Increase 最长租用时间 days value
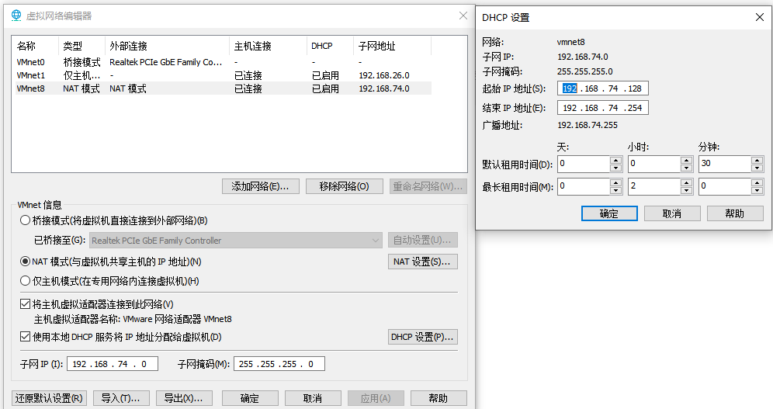Image resolution: width=773 pixels, height=409 pixels. click(615, 183)
